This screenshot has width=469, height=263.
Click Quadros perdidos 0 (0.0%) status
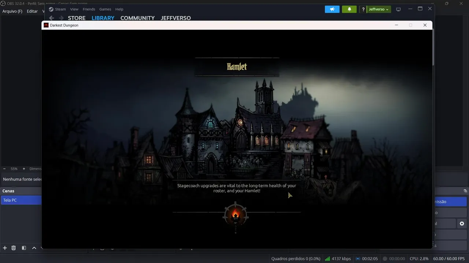[296, 259]
